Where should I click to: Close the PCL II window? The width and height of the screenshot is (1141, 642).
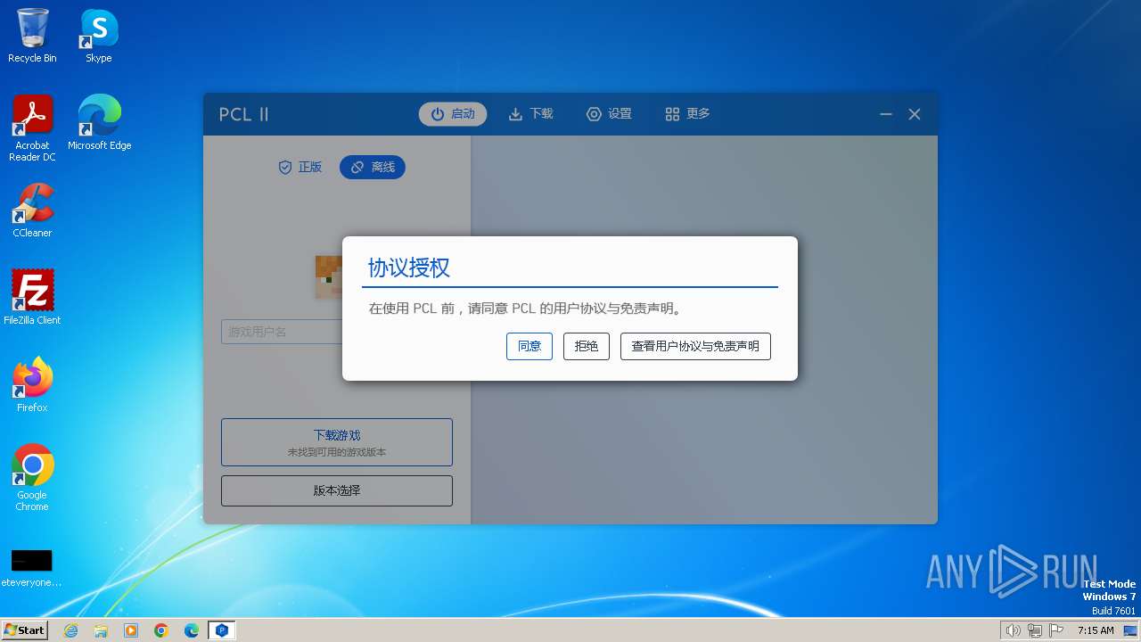915,114
